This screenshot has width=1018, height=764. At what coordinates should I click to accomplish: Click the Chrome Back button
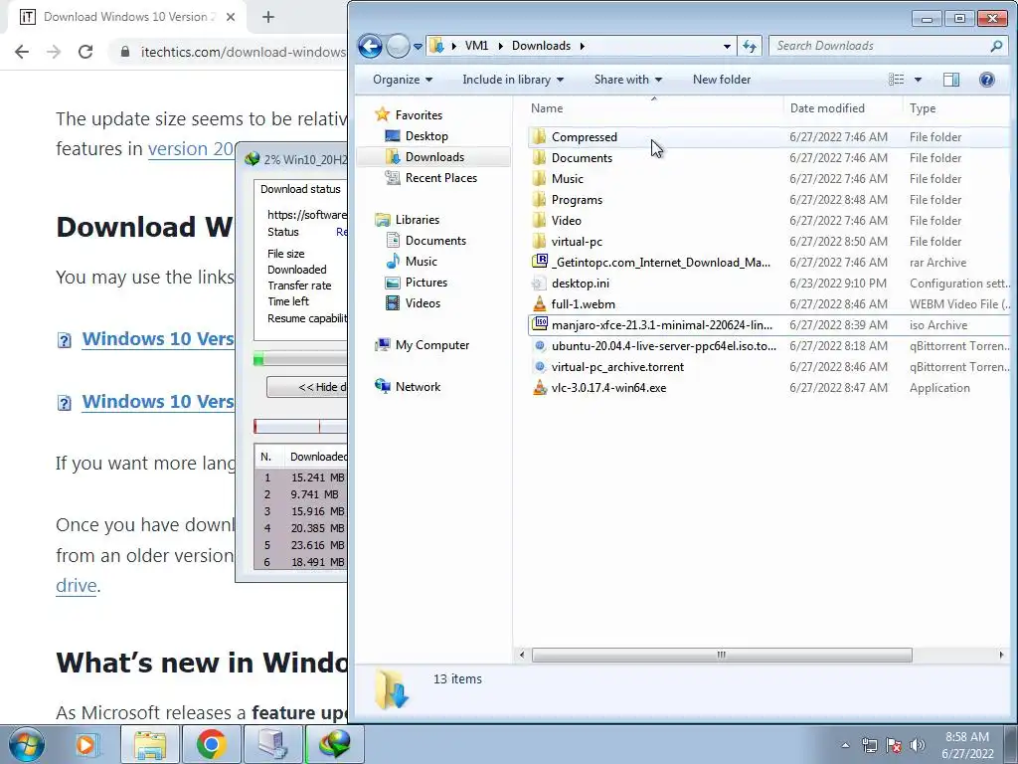click(22, 52)
